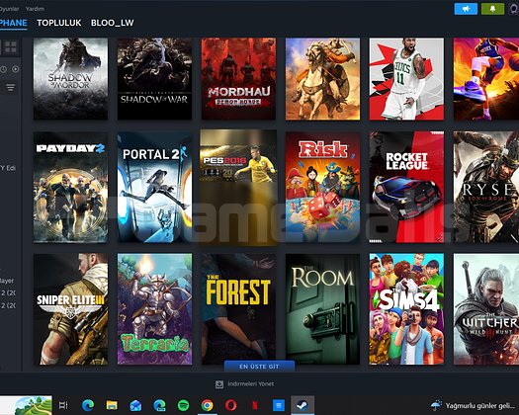Click the İndirmeleri Yönet link
The height and width of the screenshot is (415, 519).
[x=250, y=384]
